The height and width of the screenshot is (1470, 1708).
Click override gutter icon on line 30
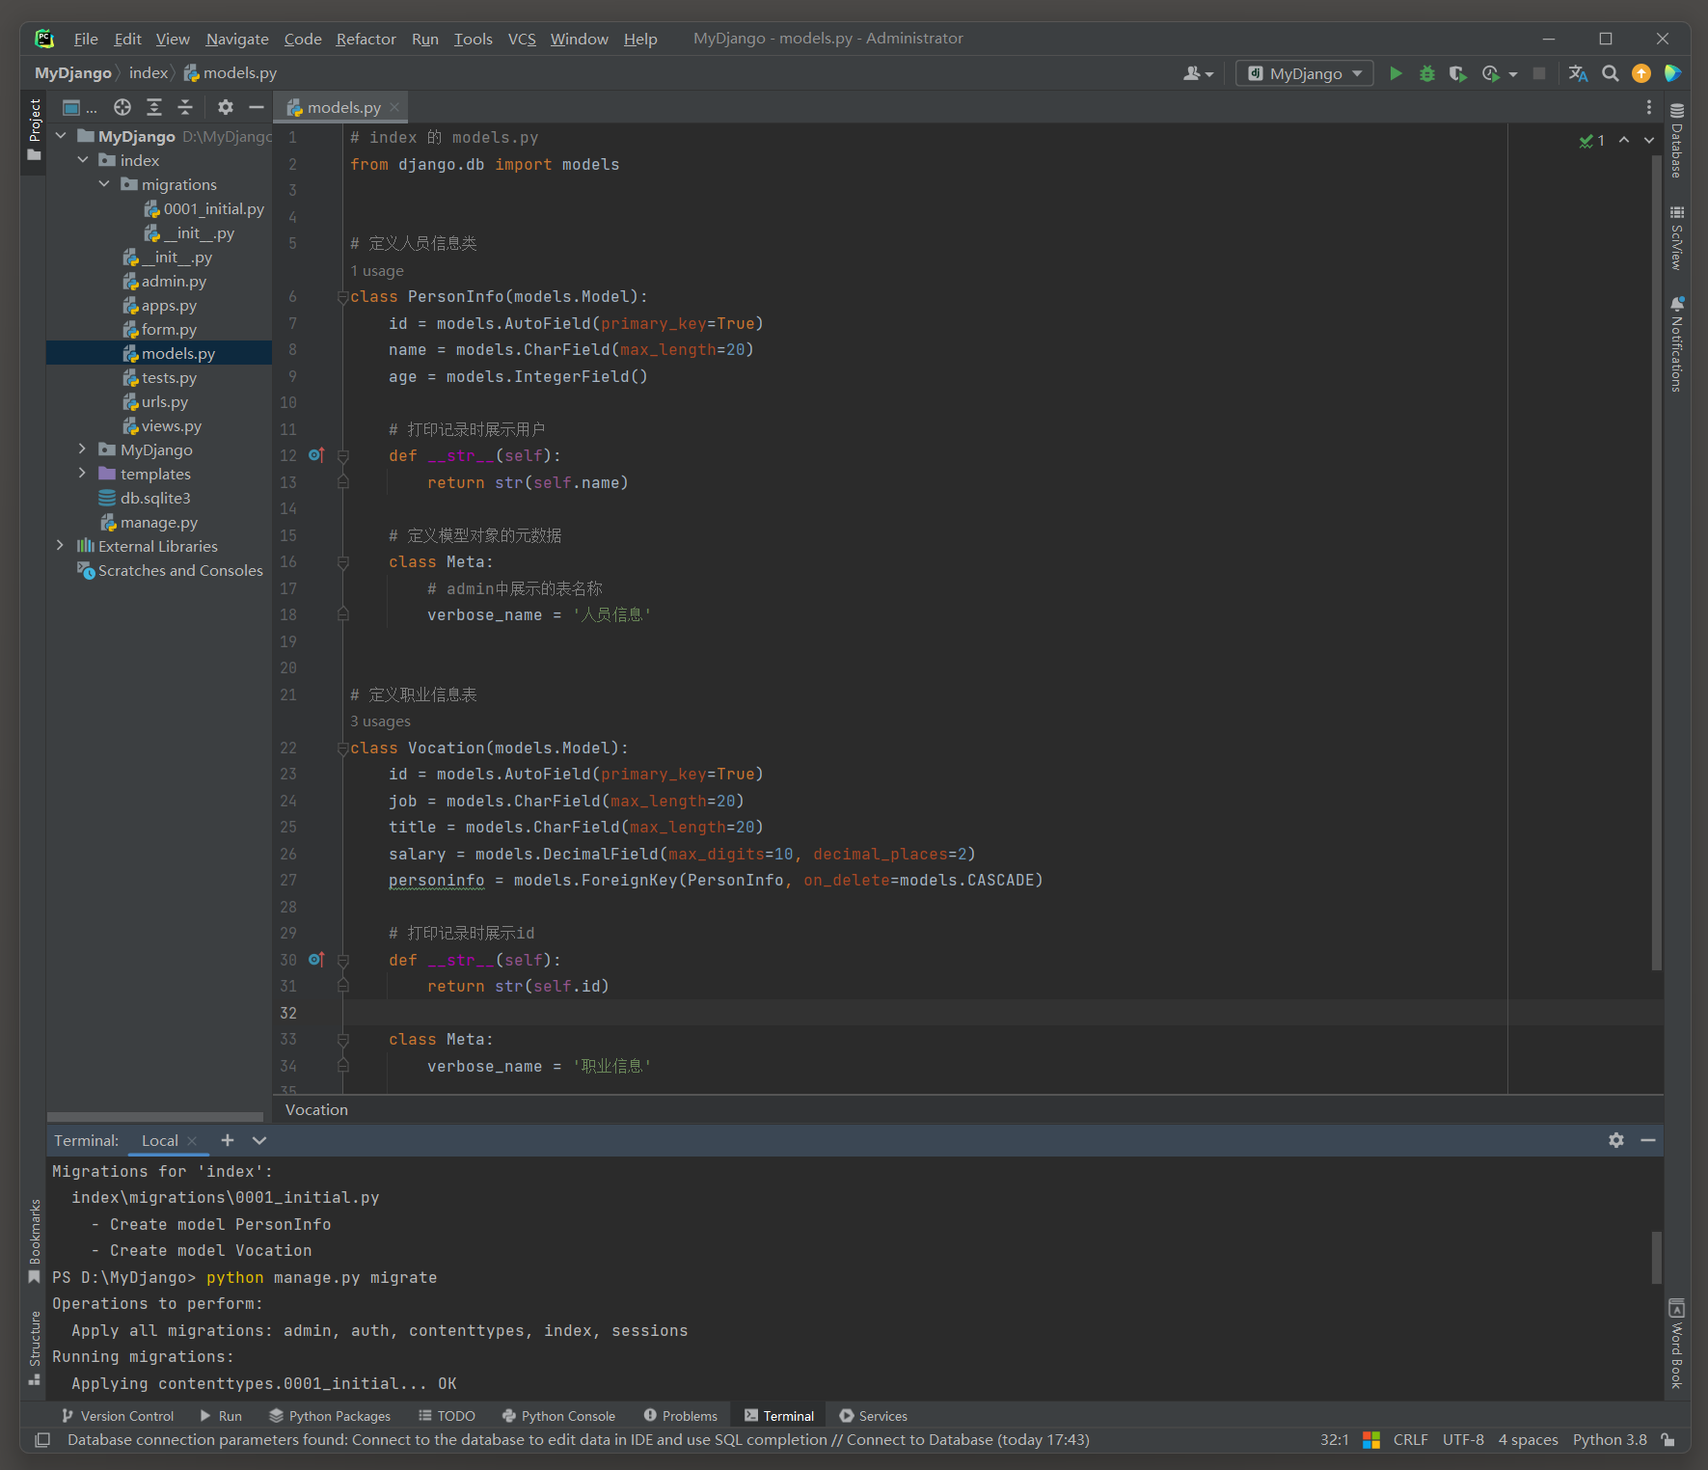[316, 959]
